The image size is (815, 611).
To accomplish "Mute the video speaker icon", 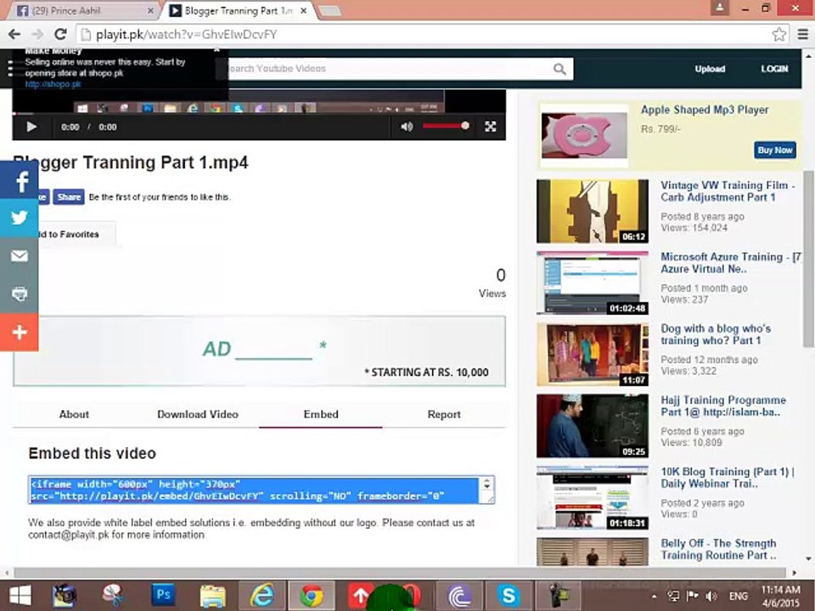I will point(407,126).
